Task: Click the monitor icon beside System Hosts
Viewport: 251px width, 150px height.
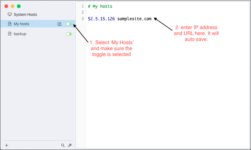Action: click(x=10, y=15)
